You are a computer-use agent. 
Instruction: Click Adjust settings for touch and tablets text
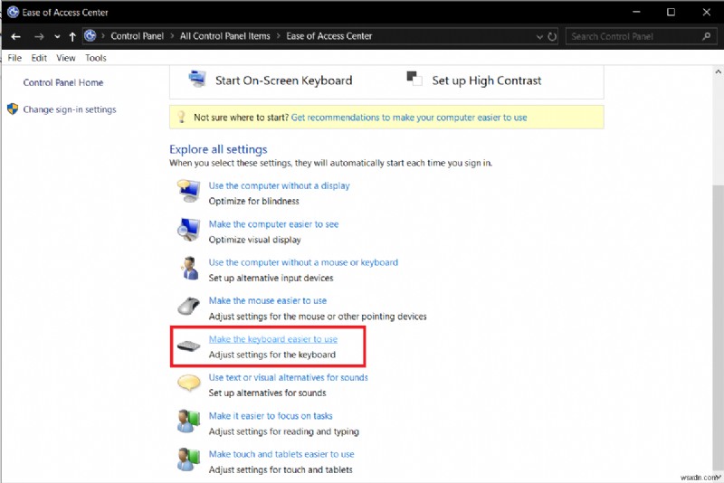click(281, 470)
